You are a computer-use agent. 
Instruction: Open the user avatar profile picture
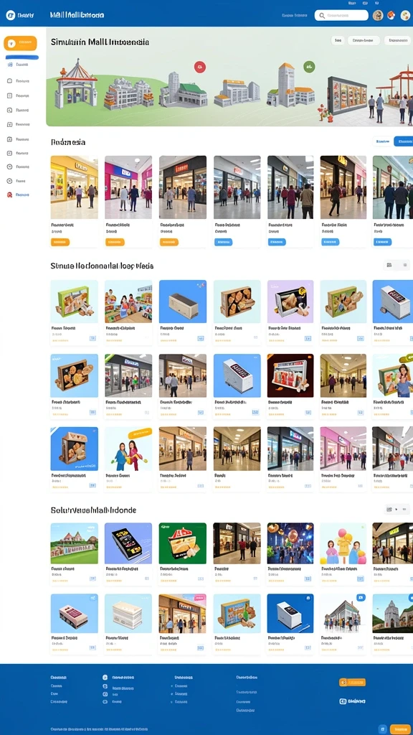point(378,16)
